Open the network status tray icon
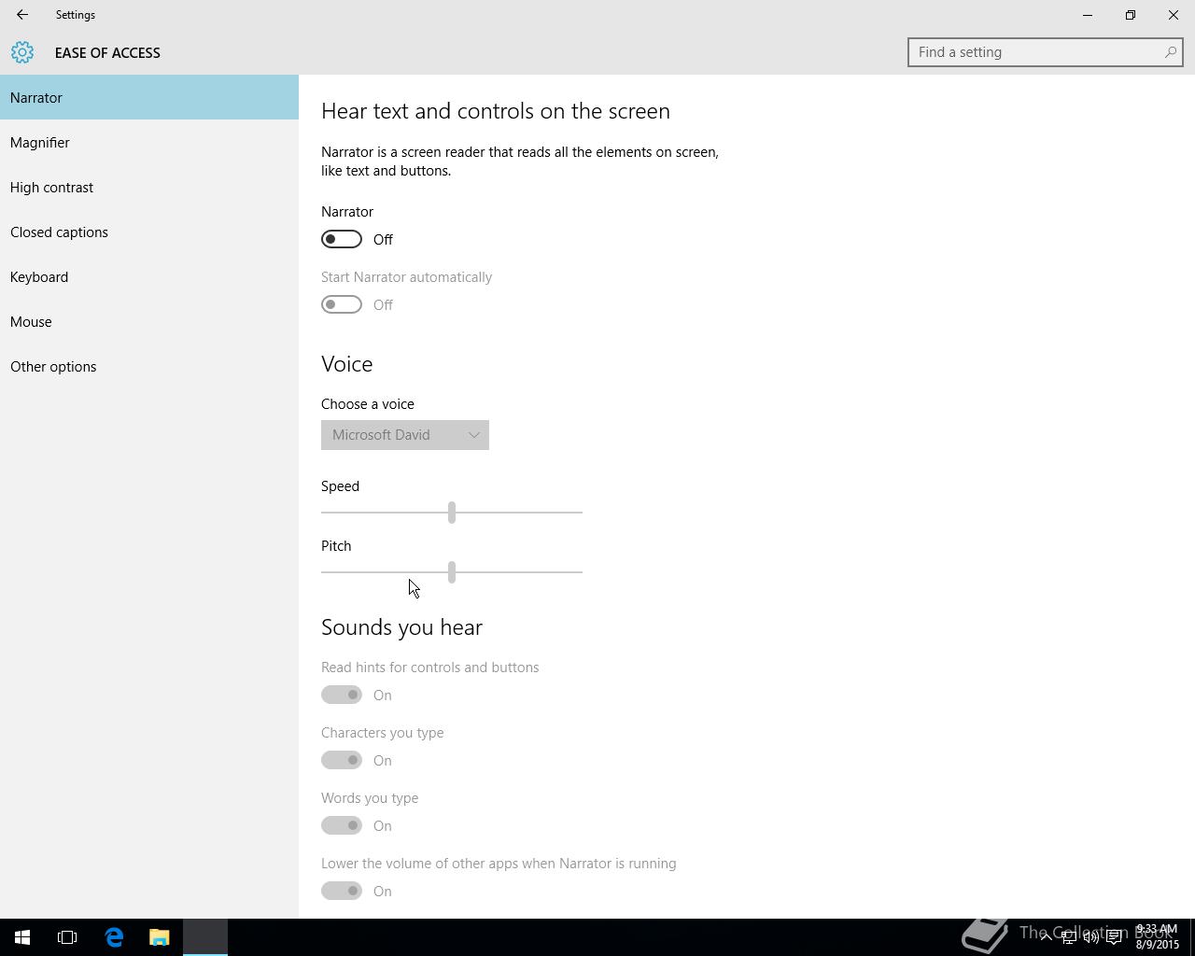 (1069, 937)
